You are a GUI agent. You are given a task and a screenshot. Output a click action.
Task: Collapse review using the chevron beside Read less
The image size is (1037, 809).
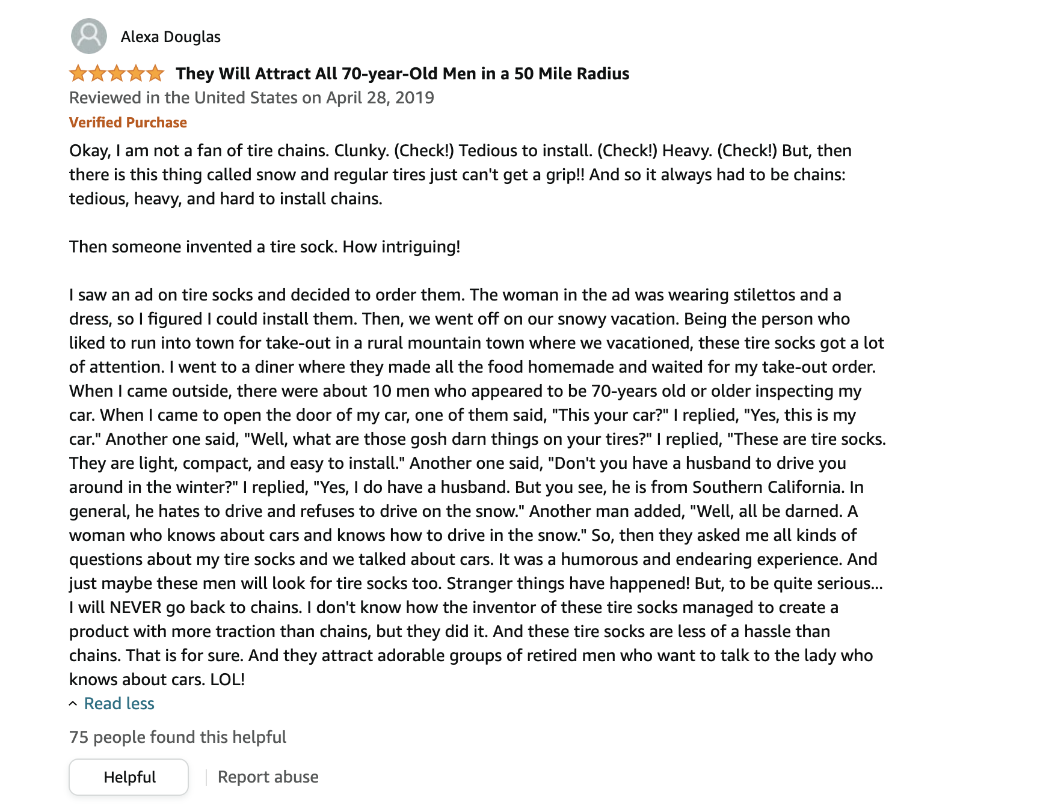point(73,704)
